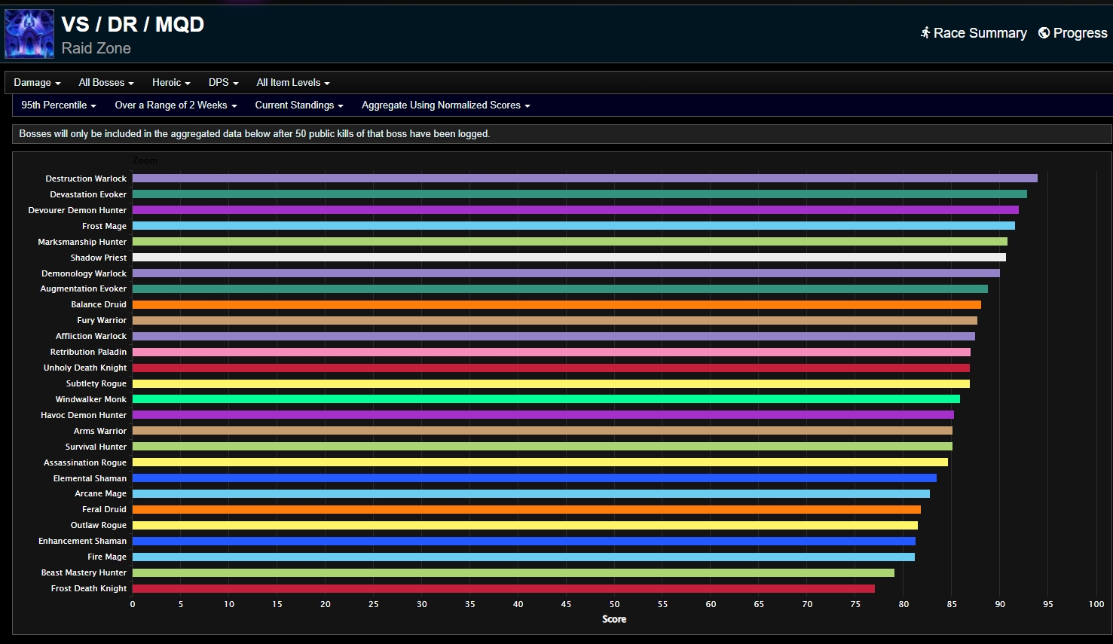This screenshot has width=1113, height=644.
Task: Click the Score axis title
Action: point(614,619)
